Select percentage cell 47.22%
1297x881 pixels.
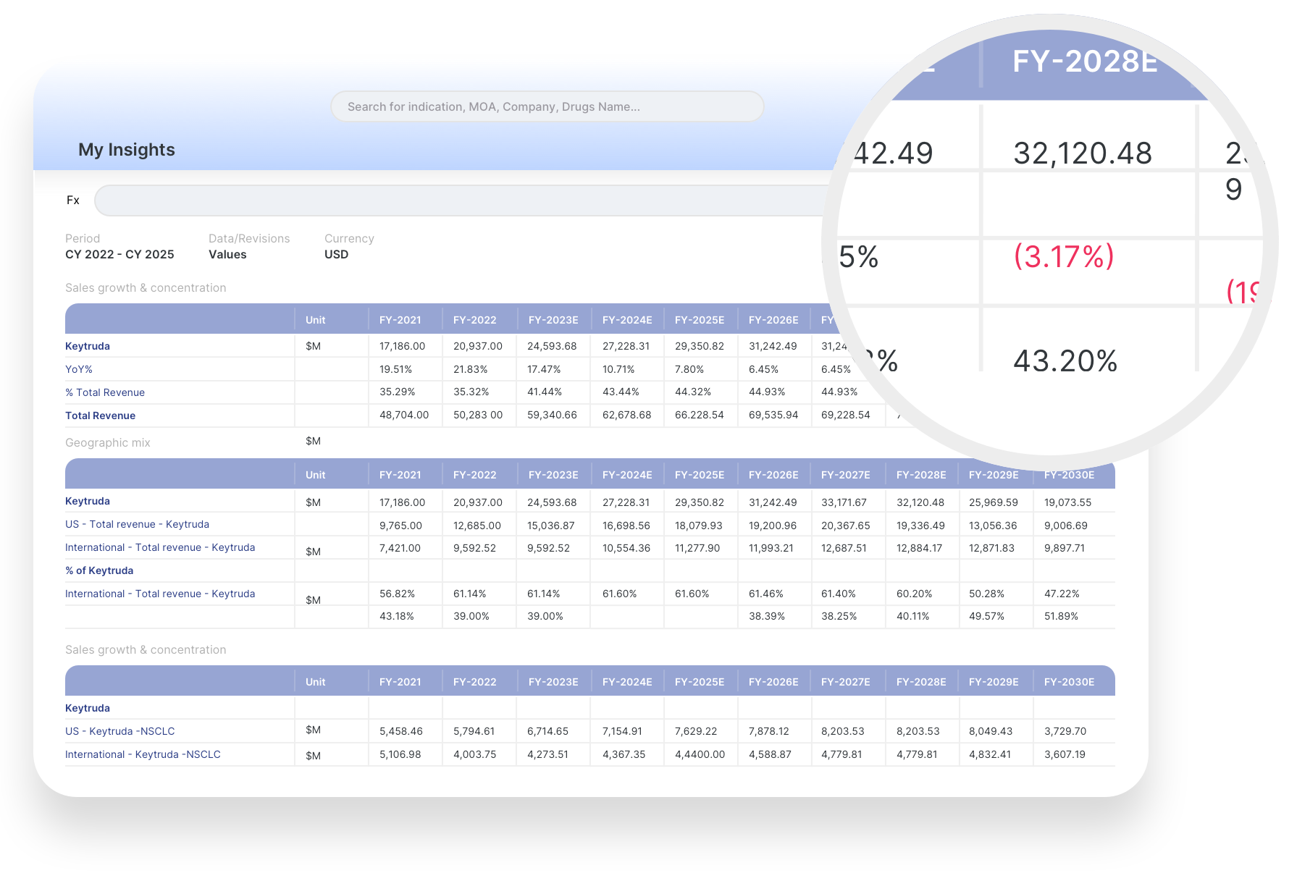click(x=1062, y=594)
